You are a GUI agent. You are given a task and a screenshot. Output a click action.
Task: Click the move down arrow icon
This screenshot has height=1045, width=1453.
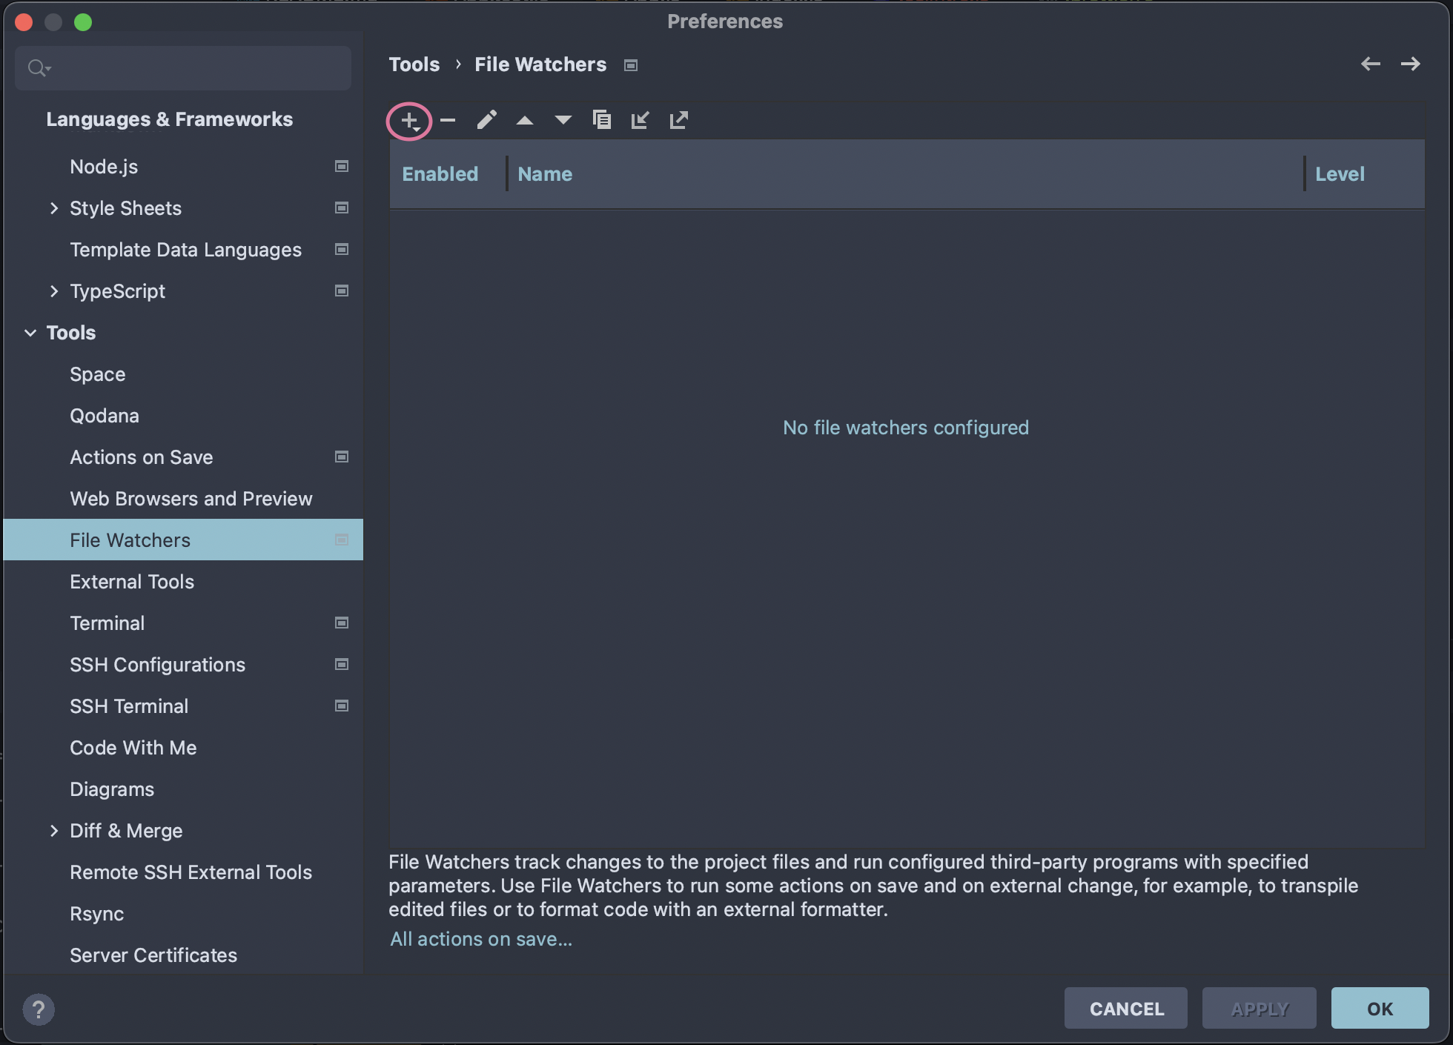(563, 120)
